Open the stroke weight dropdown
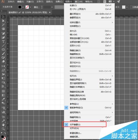This screenshot has height=140, width=138. point(52,7)
